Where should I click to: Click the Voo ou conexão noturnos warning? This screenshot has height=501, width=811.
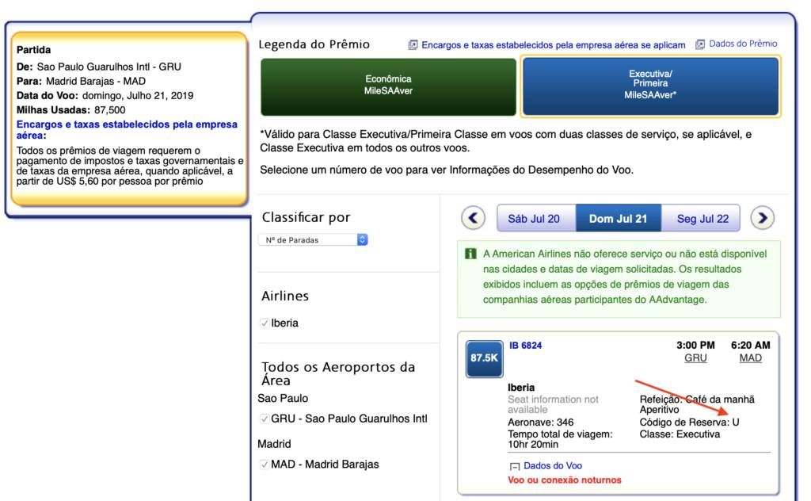[x=564, y=480]
